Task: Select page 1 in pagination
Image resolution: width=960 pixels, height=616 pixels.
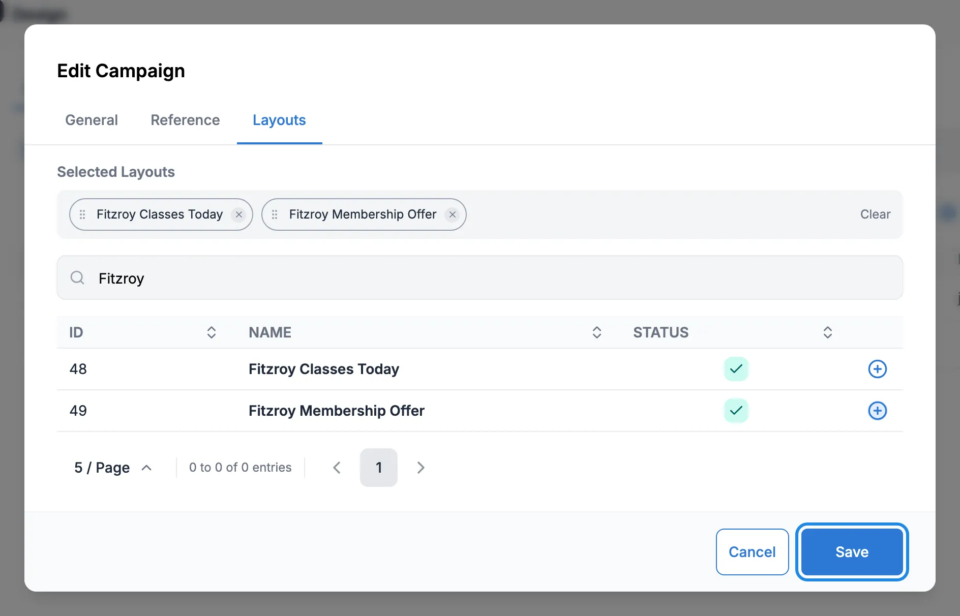Action: 378,468
